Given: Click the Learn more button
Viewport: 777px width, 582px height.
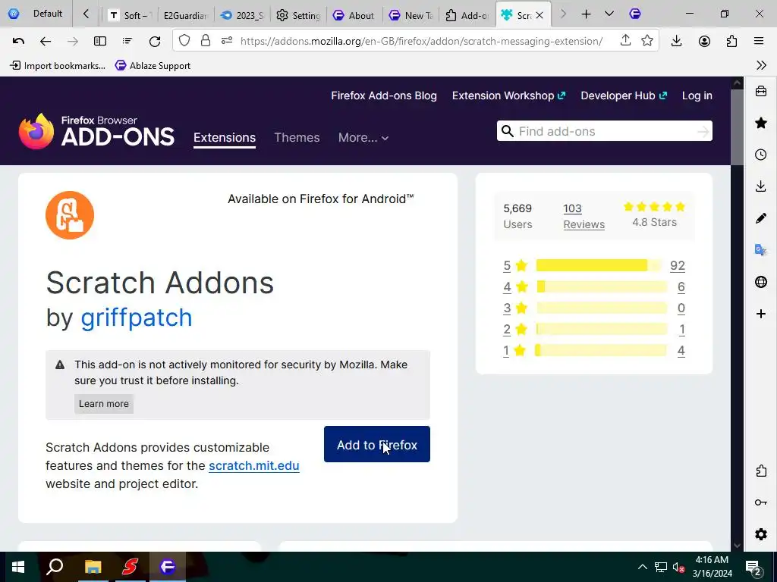Looking at the screenshot, I should (103, 404).
